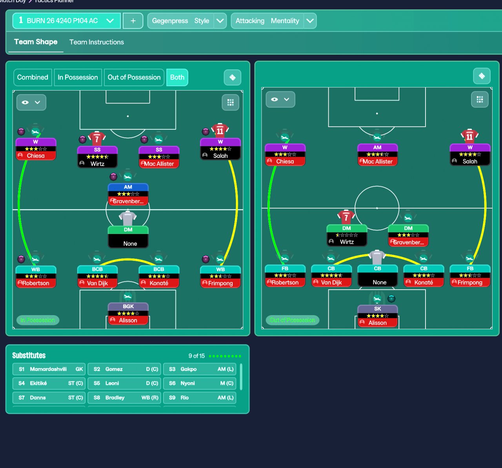Click the purple hexagon icon beside Wirtz's shirt

[x=82, y=139]
